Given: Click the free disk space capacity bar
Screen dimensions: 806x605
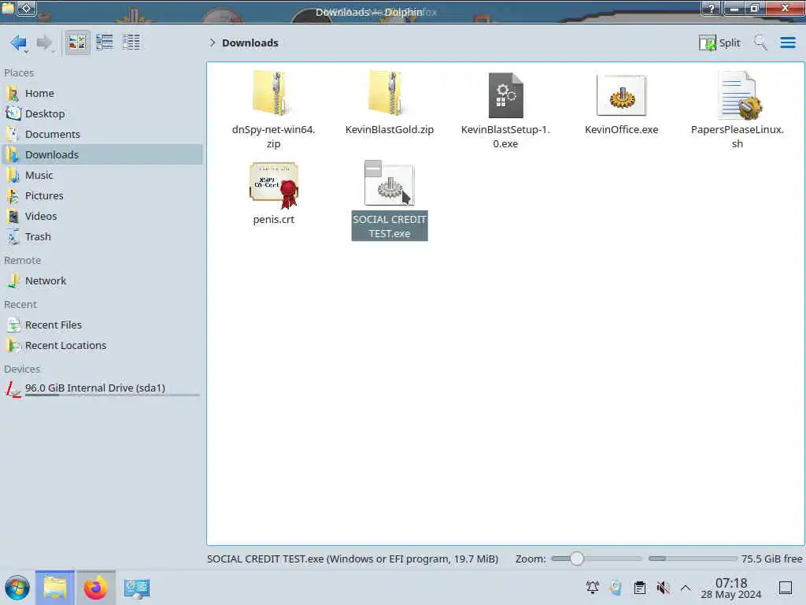Looking at the screenshot, I should pos(693,559).
